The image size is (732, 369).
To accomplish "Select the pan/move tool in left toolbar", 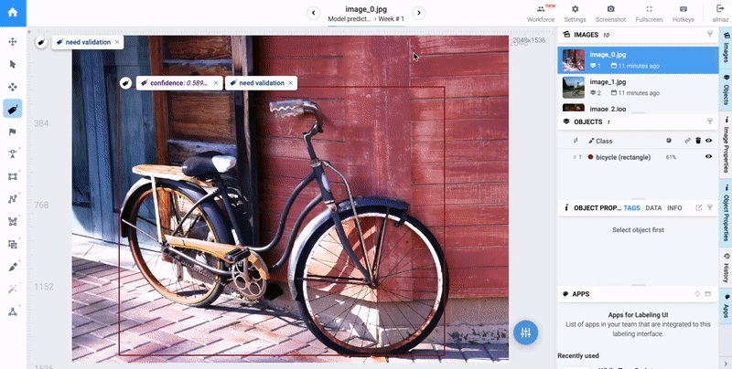I will (13, 41).
